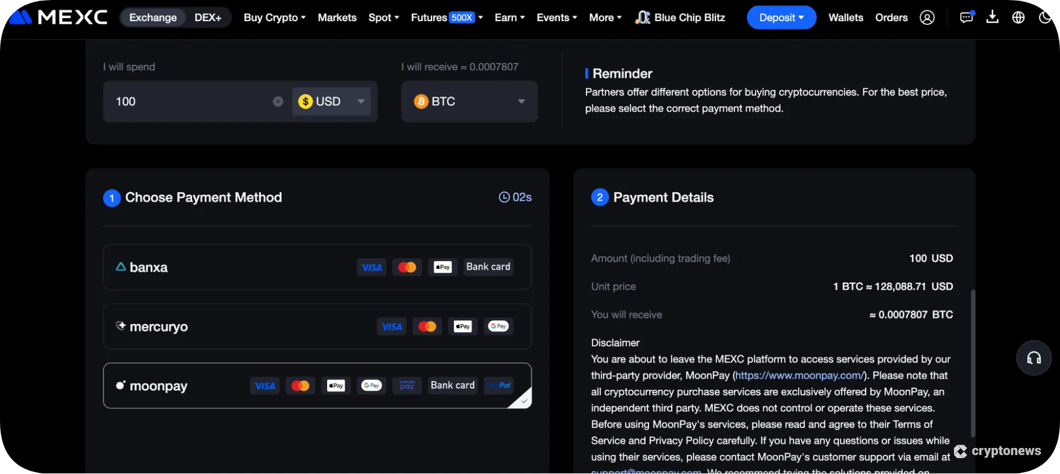This screenshot has width=1060, height=474.
Task: Click the PayPal icon on moonpay row
Action: pyautogui.click(x=498, y=386)
